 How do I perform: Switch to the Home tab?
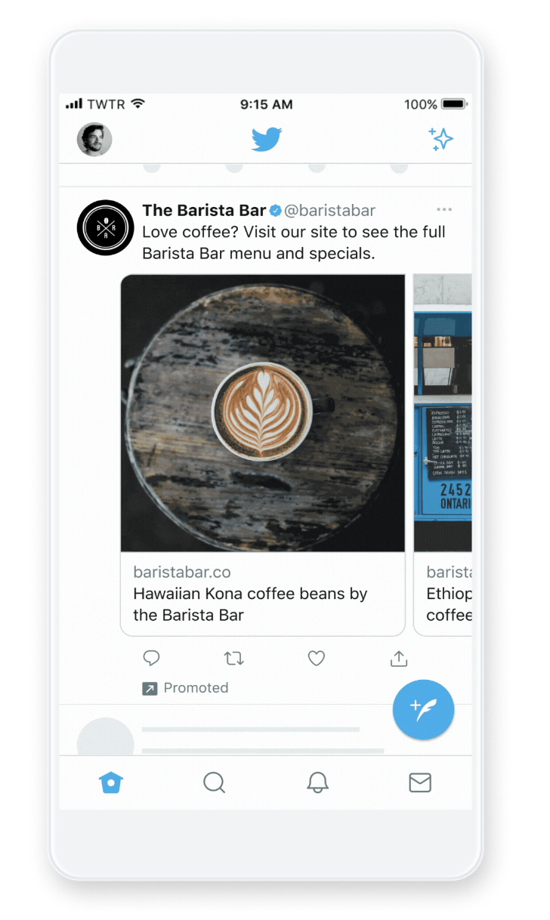pos(111,783)
